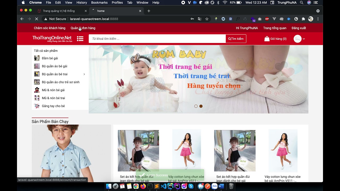Open the Bookmarks menu

(x=99, y=2)
